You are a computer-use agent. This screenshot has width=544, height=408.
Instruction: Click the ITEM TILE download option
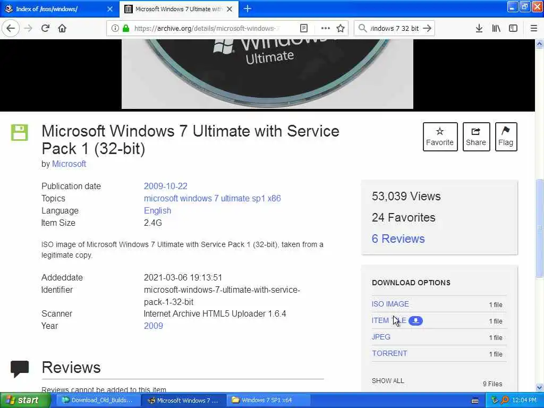(x=389, y=320)
